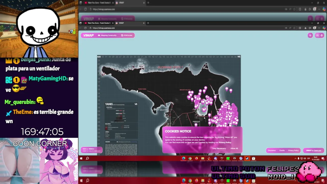Click the green app icon in taskbar
This screenshot has height=184, width=327.
228,158
